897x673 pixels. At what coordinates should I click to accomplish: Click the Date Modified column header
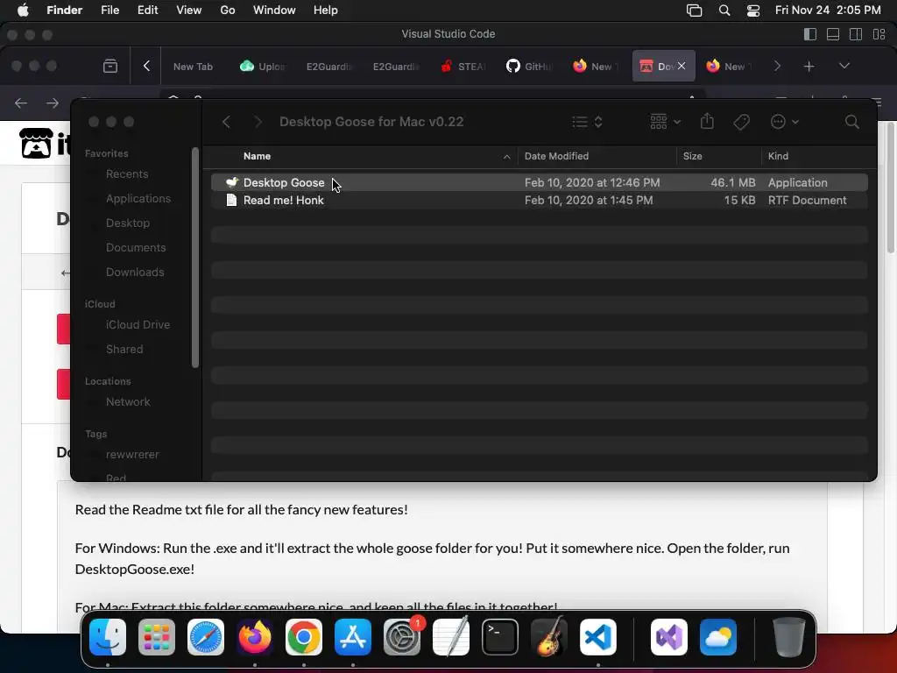point(597,156)
